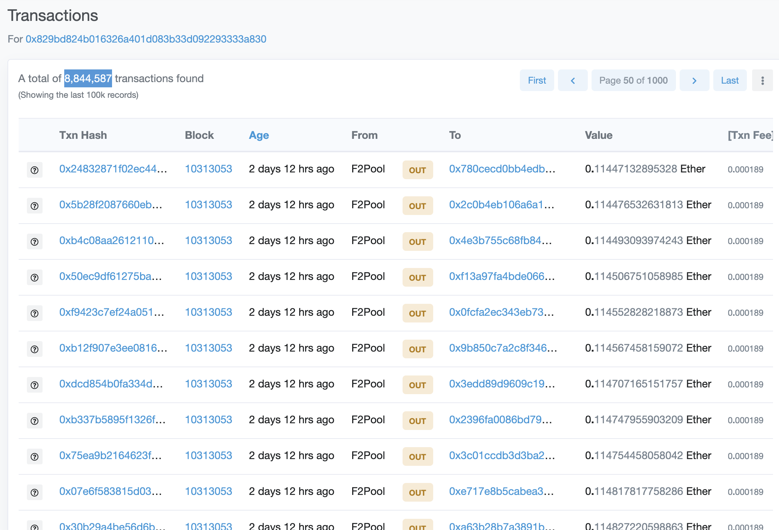The width and height of the screenshot is (779, 530).
Task: Open details icon for transaction 0x07e6f583815d03
Action: click(x=34, y=492)
